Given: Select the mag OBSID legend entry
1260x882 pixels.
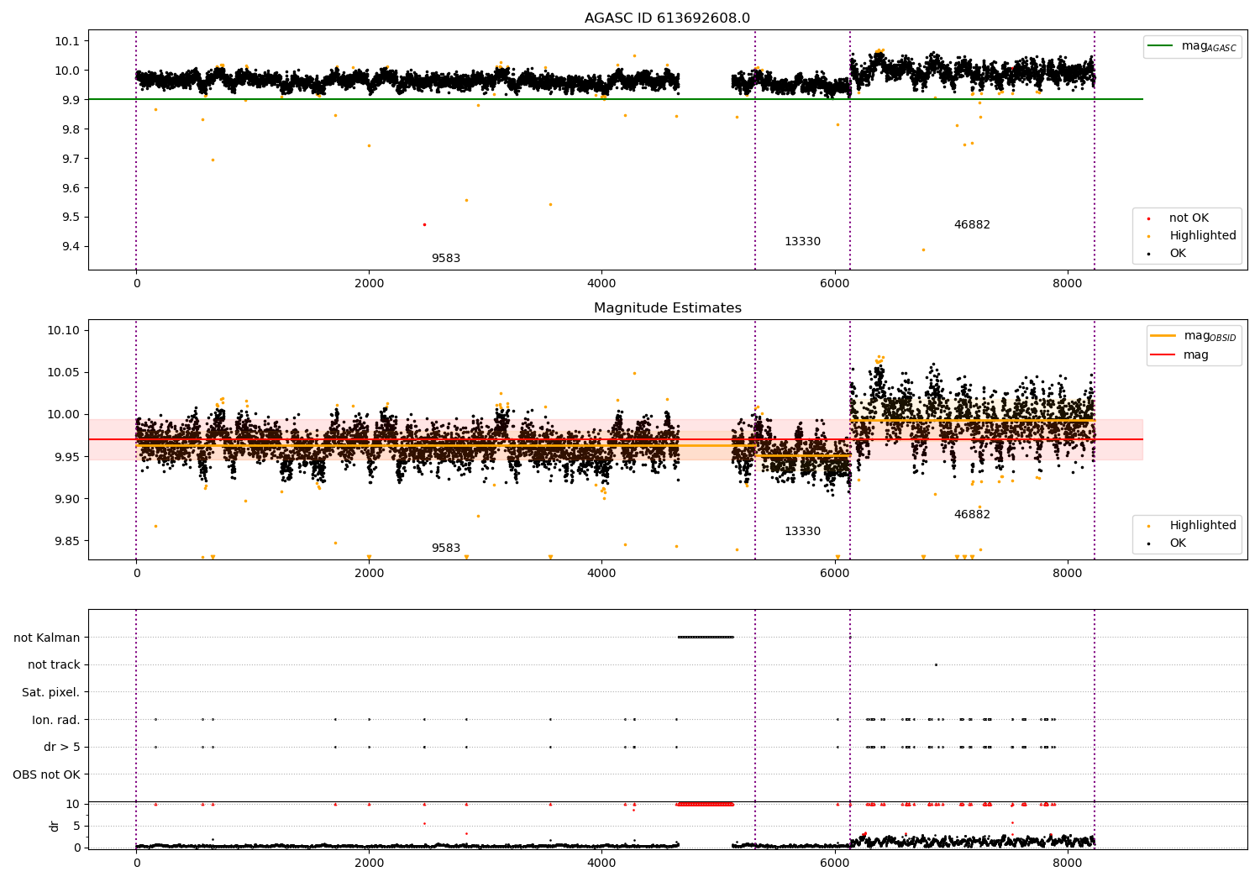Looking at the screenshot, I should click(x=1193, y=336).
